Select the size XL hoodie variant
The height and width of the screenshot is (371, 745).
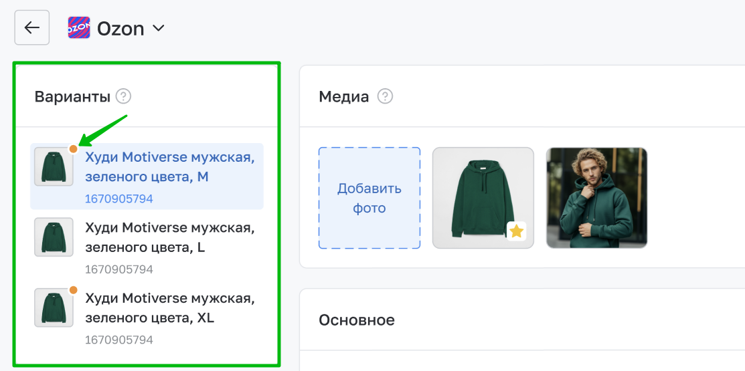click(x=169, y=307)
